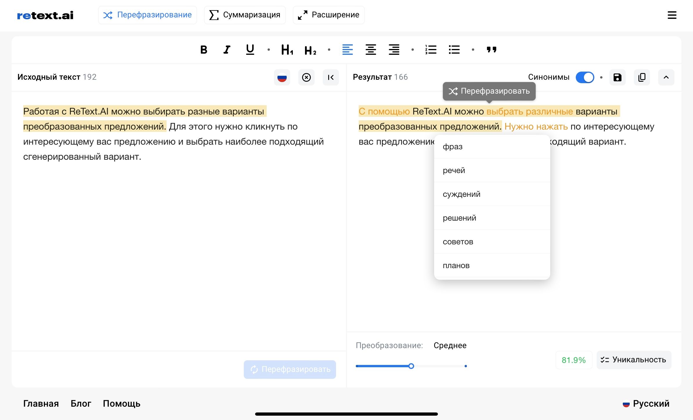Toggle underline formatting
Viewport: 693px width, 420px height.
[x=250, y=50]
